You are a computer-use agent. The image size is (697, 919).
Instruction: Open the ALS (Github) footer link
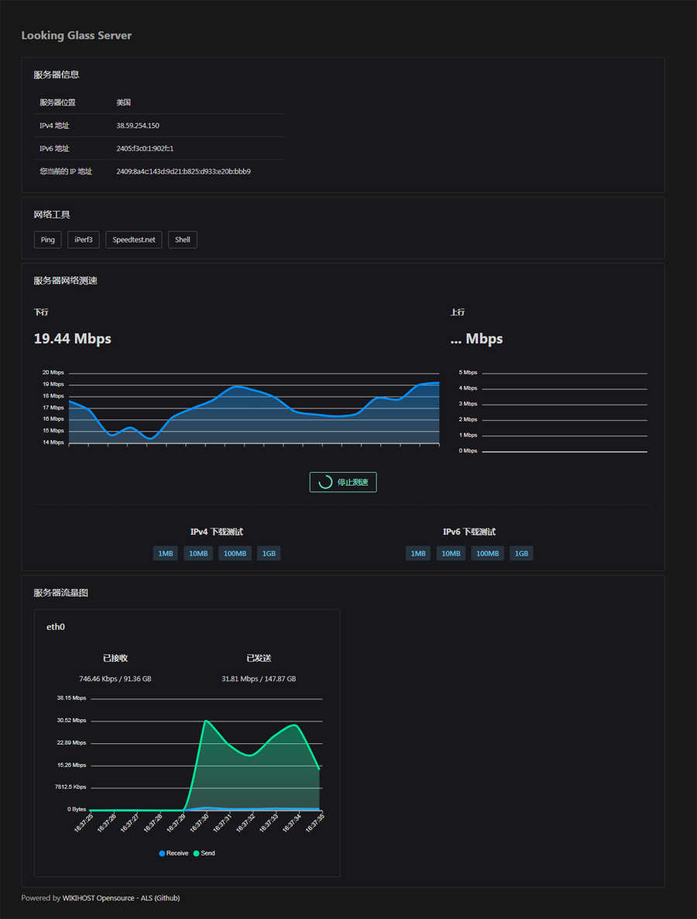coord(160,898)
